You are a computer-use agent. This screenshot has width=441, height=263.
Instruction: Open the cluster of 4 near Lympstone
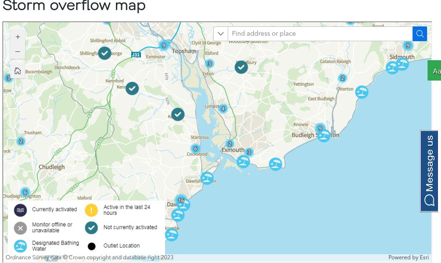pos(223,109)
